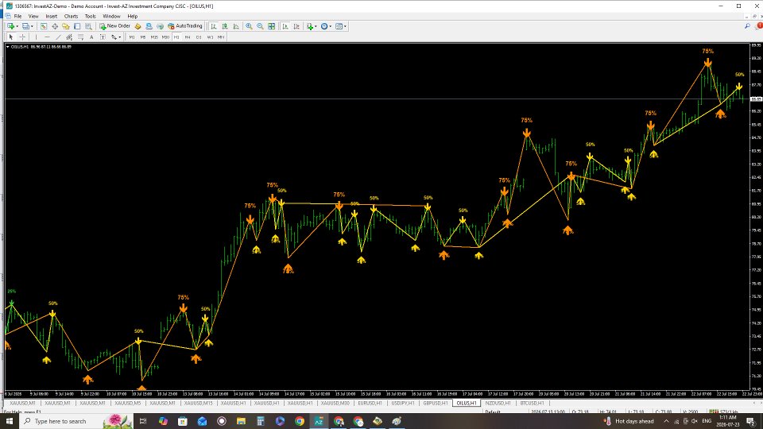Open the Help menu

(133, 16)
